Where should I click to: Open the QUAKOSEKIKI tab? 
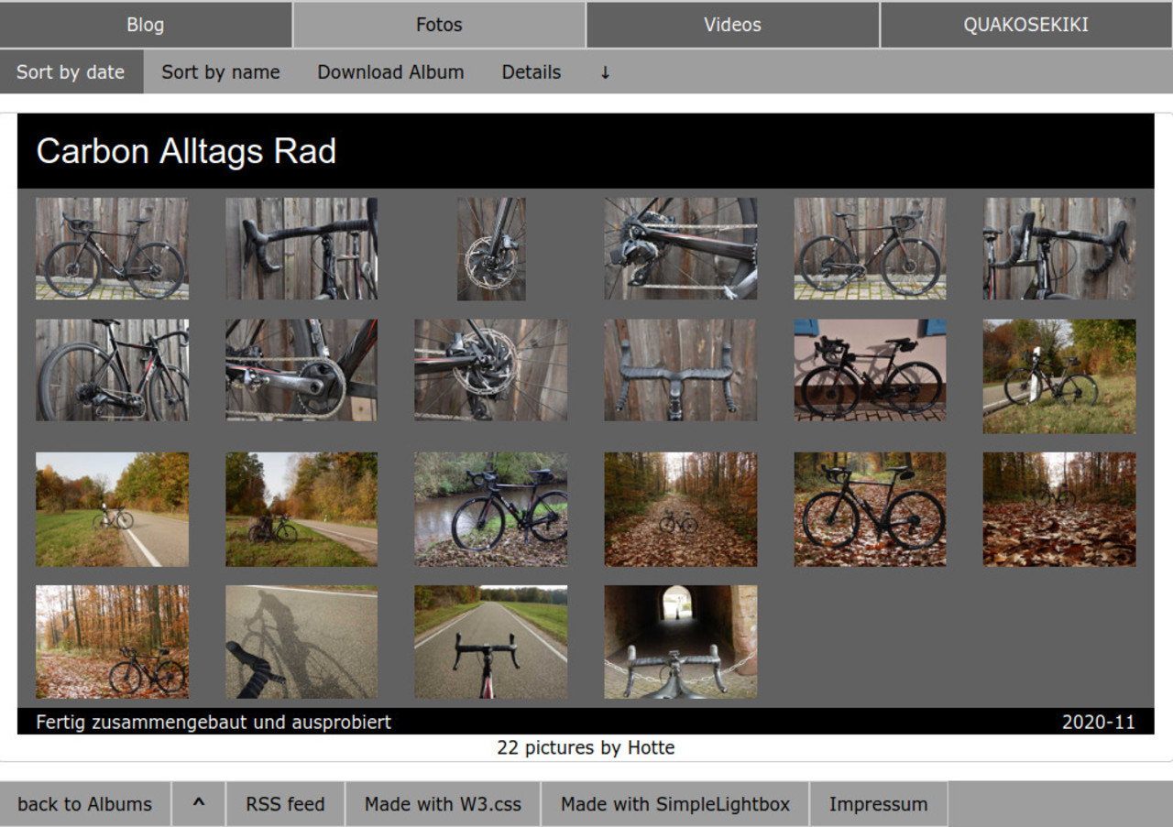coord(1025,25)
